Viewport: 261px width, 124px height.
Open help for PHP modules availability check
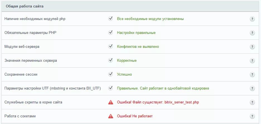click(x=252, y=19)
